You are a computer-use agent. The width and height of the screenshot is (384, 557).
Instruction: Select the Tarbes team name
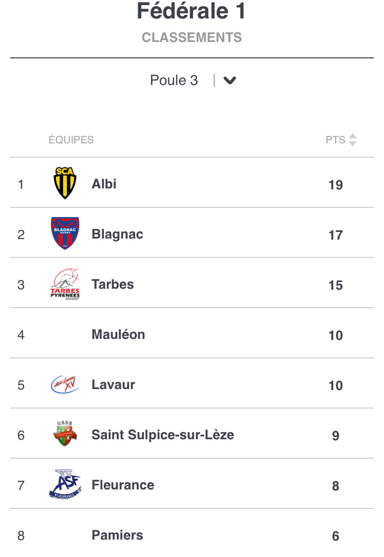113,284
